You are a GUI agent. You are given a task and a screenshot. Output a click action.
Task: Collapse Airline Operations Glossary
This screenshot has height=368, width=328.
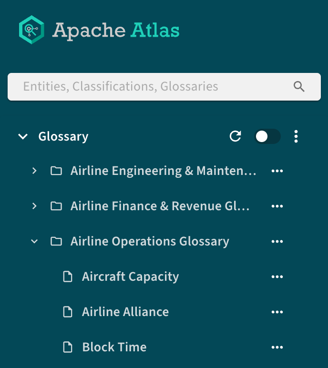[34, 241]
